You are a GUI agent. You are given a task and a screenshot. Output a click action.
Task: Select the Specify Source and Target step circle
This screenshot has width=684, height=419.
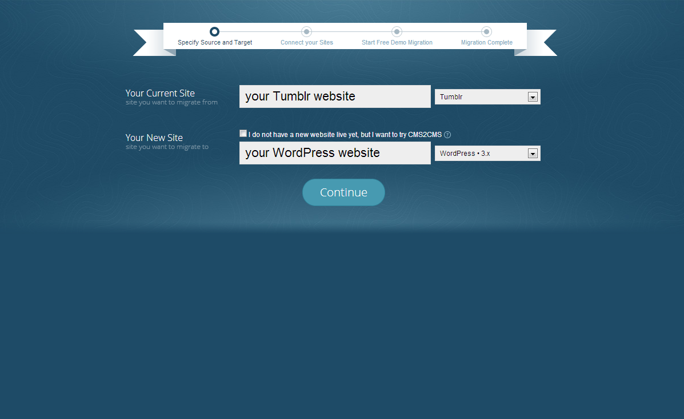[214, 32]
